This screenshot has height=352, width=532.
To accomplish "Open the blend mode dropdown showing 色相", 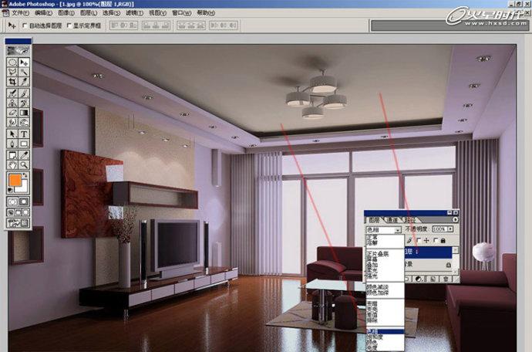I will point(399,230).
